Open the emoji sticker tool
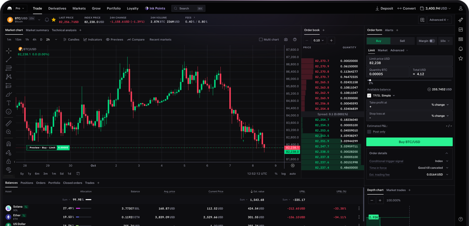 pyautogui.click(x=9, y=112)
